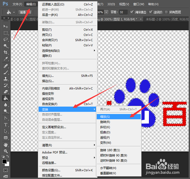Enable the all layers (所有图层) checkbox

tap(166, 12)
